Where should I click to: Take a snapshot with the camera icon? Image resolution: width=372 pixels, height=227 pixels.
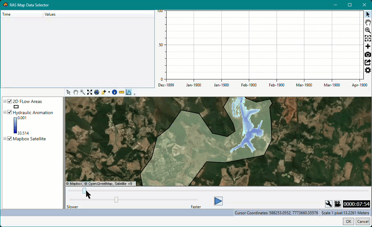[368, 54]
